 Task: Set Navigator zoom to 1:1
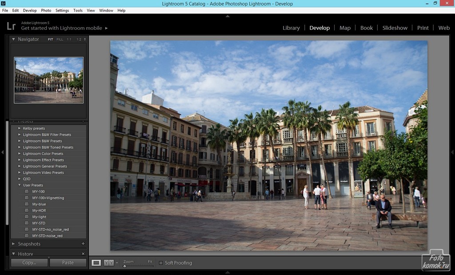pos(69,40)
